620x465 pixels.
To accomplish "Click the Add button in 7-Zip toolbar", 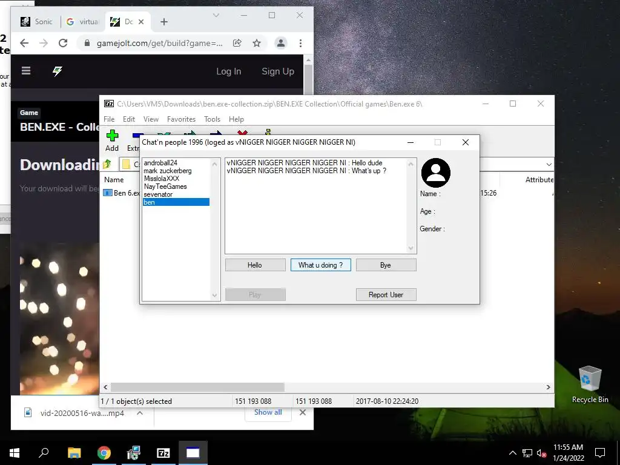I will click(112, 140).
